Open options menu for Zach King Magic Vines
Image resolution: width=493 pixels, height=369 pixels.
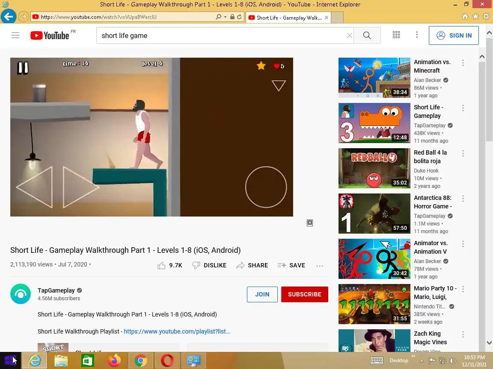pos(463,334)
